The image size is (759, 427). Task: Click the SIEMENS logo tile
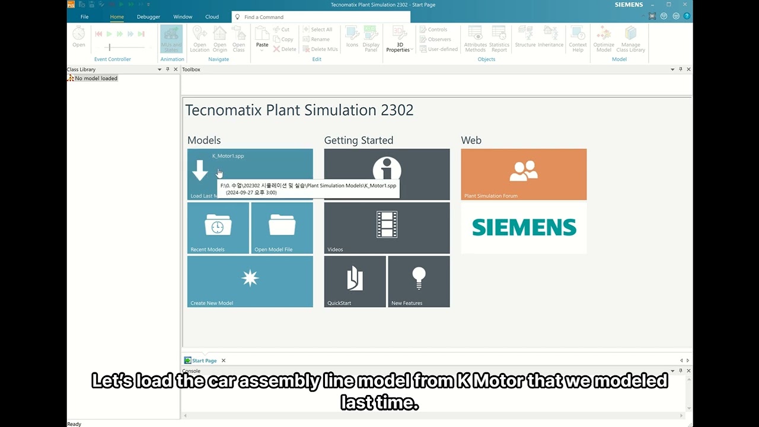point(524,228)
